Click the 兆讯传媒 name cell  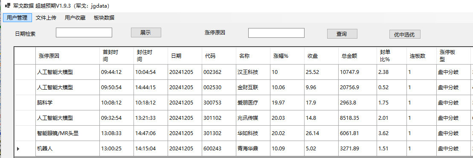click(253, 118)
